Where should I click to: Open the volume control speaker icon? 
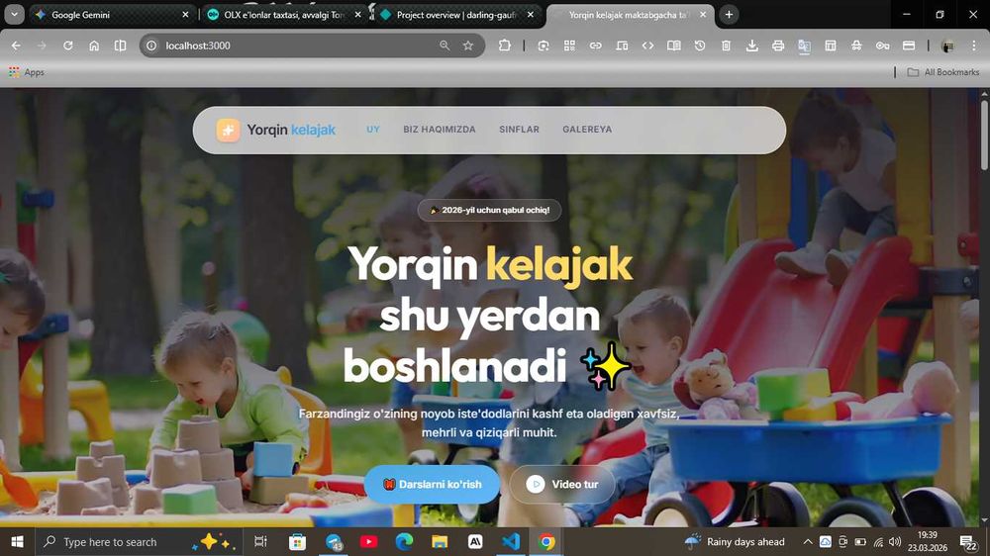(x=895, y=541)
